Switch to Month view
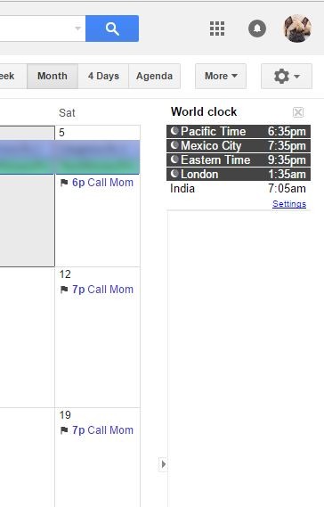 [x=53, y=77]
